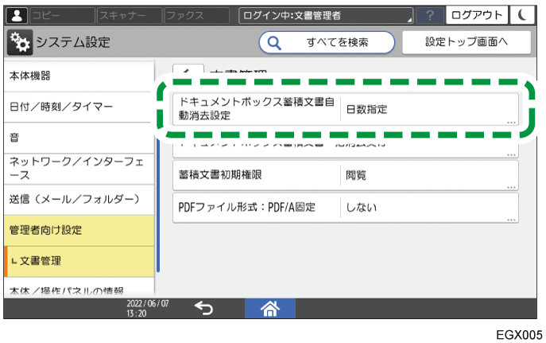Tap the back arrow in bottom bar
This screenshot has width=546, height=343.
pos(203,308)
